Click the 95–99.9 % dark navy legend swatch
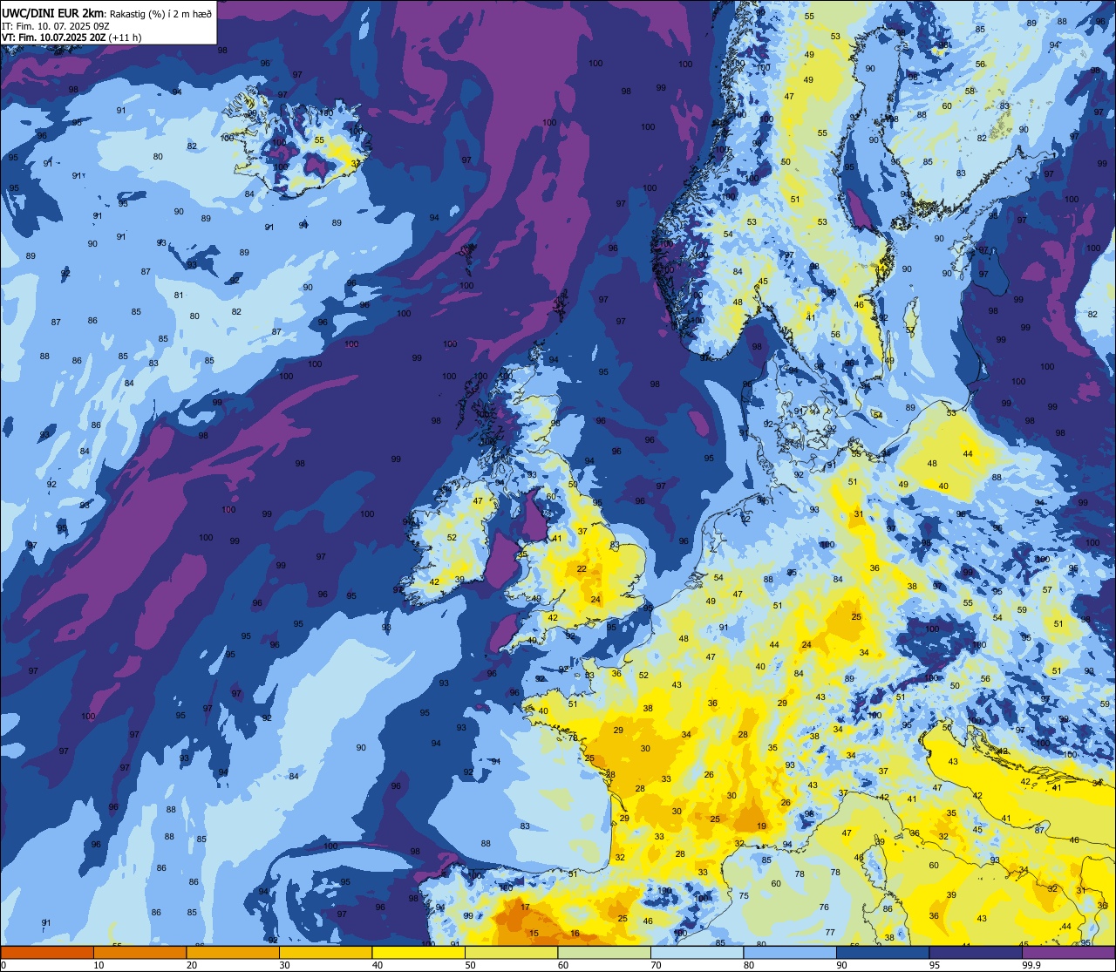 pos(976,952)
